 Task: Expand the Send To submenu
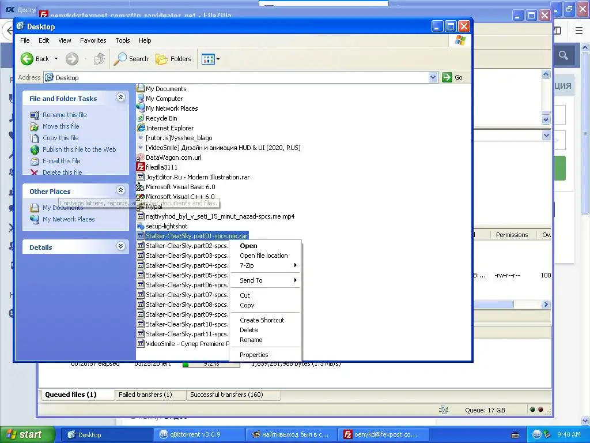(265, 280)
